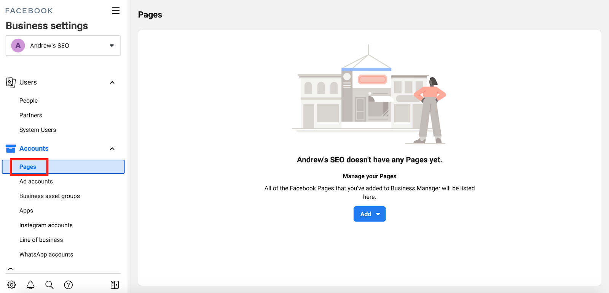
Task: Click the blue Add button
Action: [370, 214]
